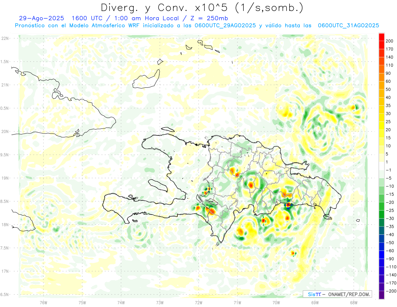Click the '71W' longitude axis label

pos(237,303)
